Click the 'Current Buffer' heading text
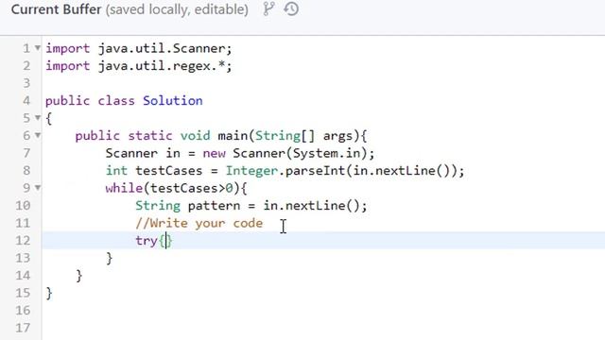Screen dimensions: 605x340 click(56, 9)
